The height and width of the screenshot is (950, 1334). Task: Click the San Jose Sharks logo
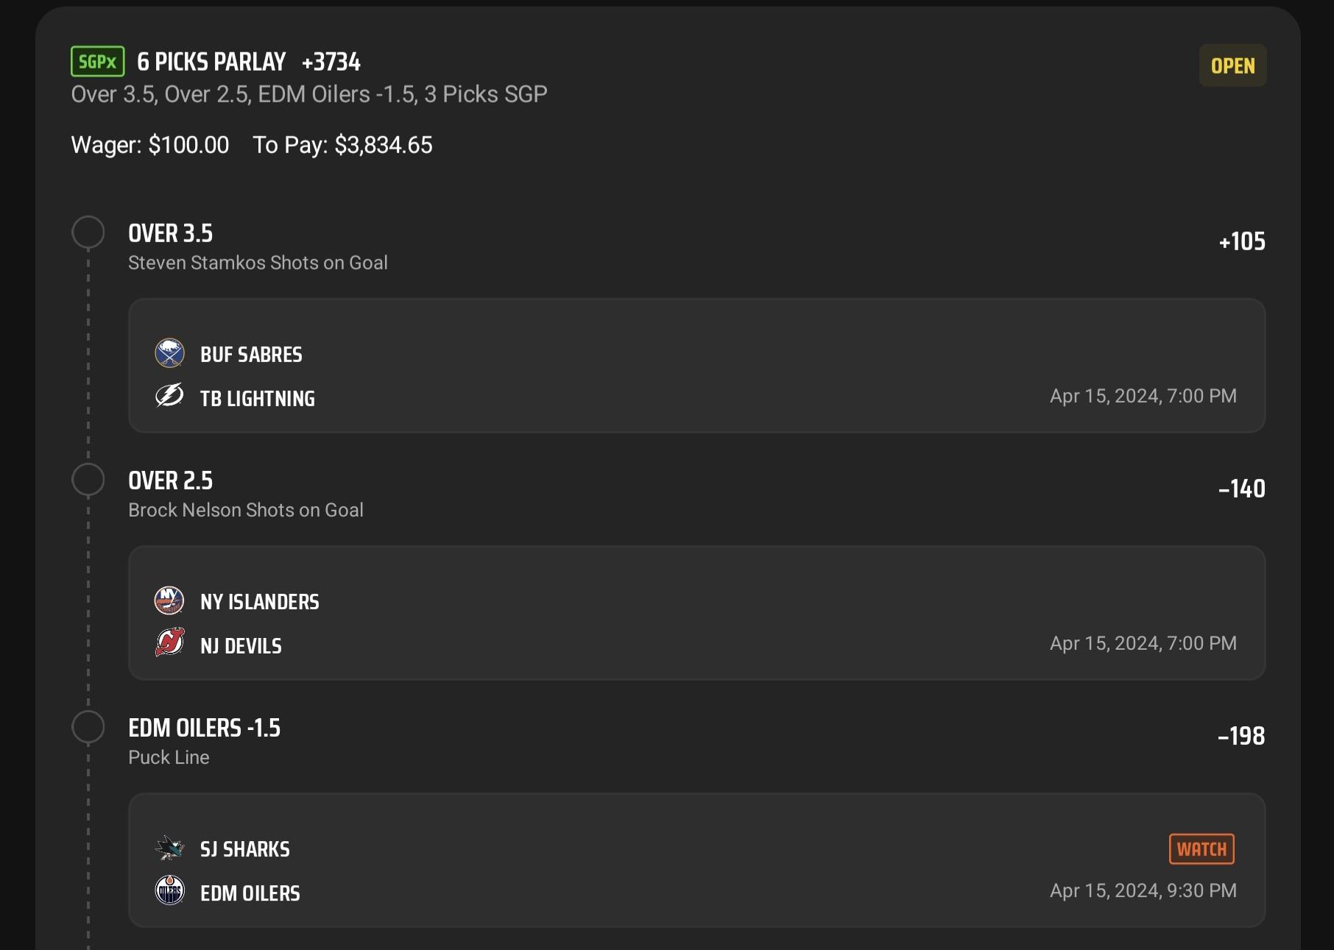pyautogui.click(x=169, y=848)
